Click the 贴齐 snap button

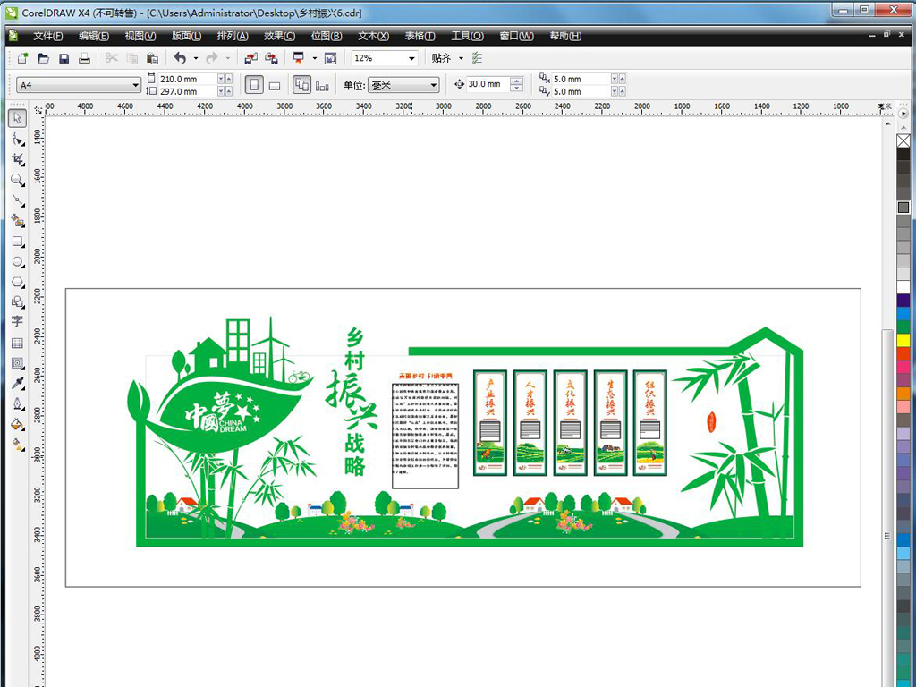pyautogui.click(x=442, y=58)
